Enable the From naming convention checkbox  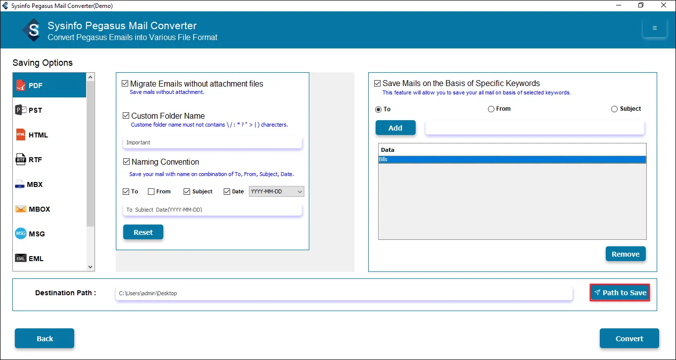[151, 191]
